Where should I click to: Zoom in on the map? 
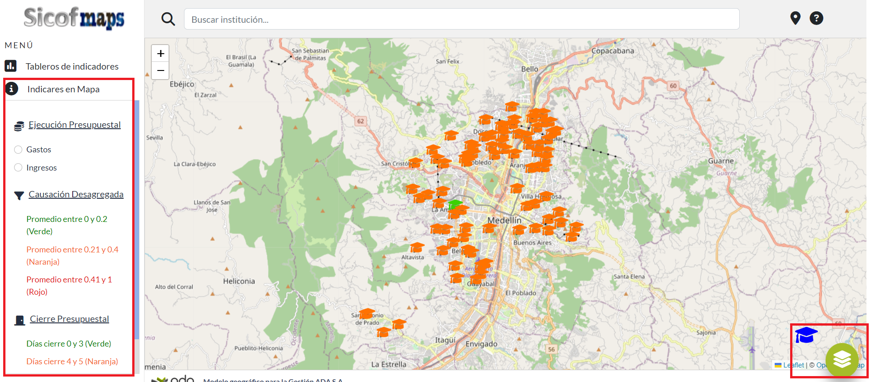[x=160, y=54]
